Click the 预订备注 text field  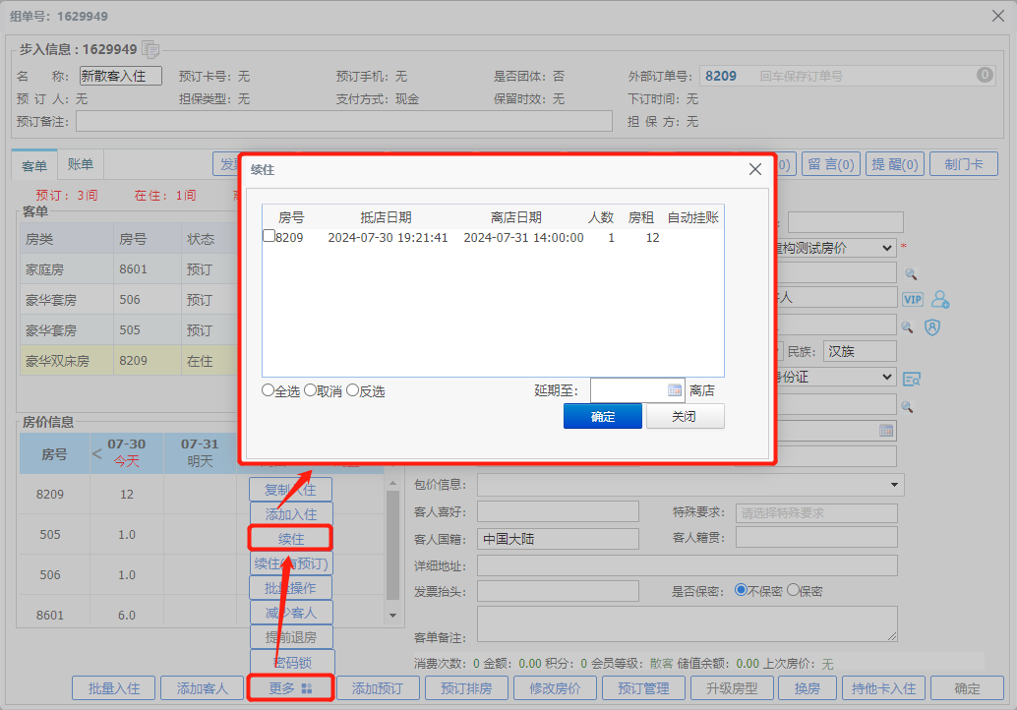point(344,121)
